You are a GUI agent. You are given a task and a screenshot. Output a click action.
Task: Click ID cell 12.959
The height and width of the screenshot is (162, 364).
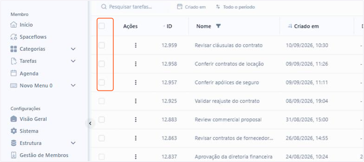tap(169, 45)
